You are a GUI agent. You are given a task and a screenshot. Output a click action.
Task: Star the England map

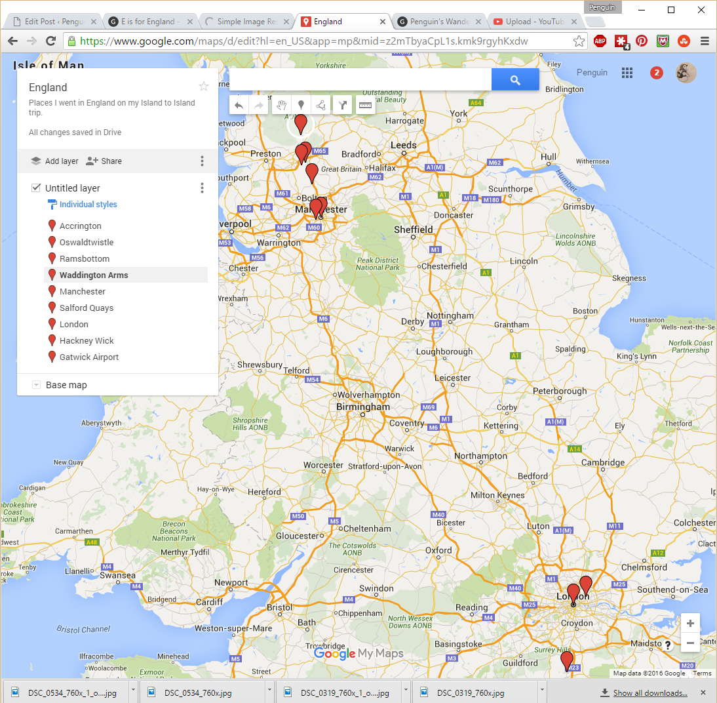pos(203,87)
